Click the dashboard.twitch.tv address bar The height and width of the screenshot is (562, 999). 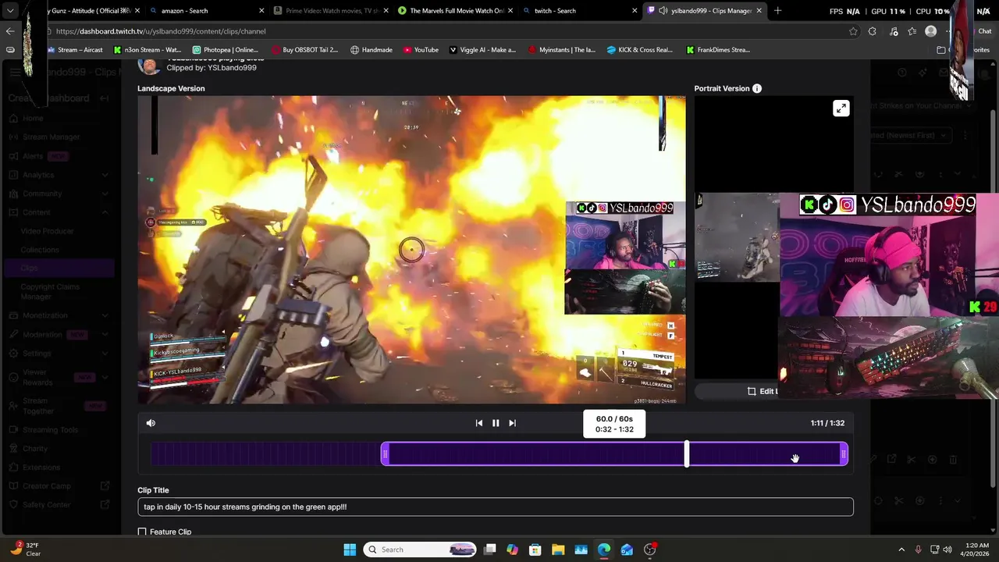click(x=445, y=31)
